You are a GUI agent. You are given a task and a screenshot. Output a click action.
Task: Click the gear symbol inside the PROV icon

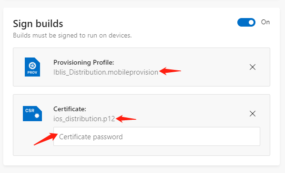coord(32,66)
